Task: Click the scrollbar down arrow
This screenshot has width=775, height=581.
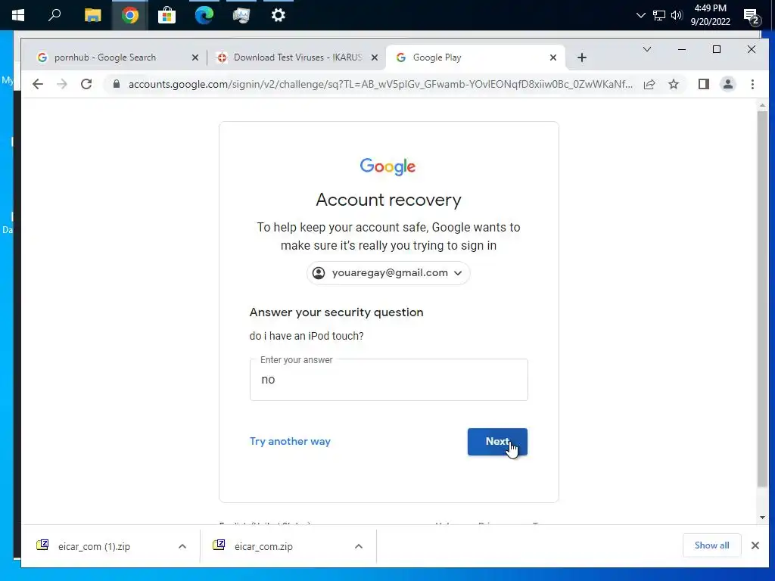Action: [x=762, y=517]
